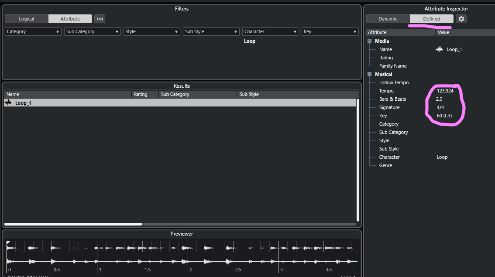The height and width of the screenshot is (277, 495).
Task: Show Dynamic attributes in the inspector
Action: point(388,19)
